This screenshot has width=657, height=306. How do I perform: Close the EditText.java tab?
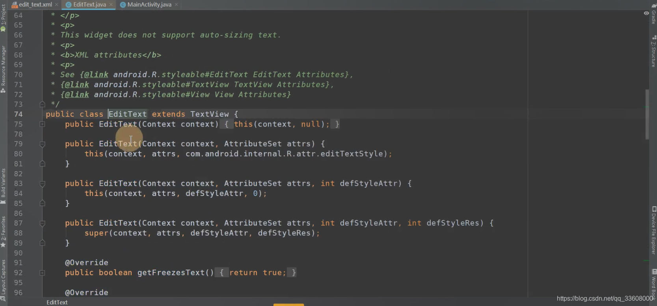tap(111, 4)
